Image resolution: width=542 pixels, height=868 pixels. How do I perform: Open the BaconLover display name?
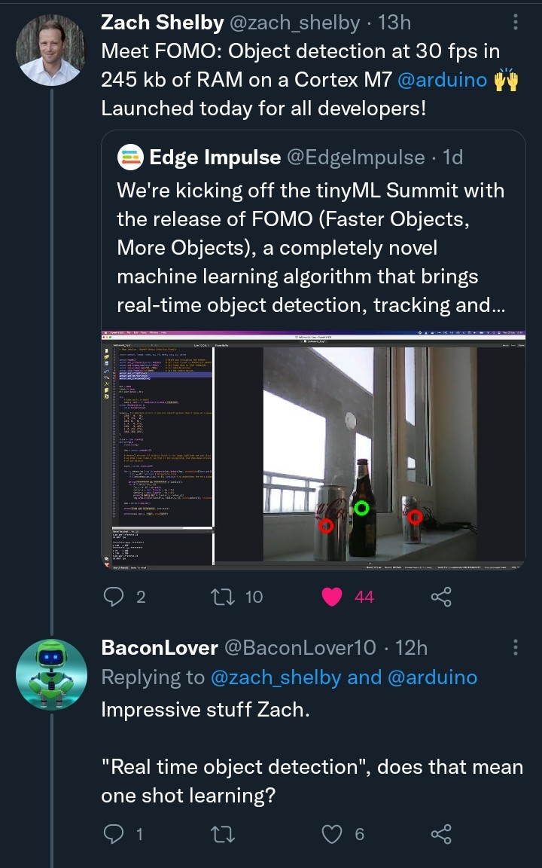[x=160, y=647]
